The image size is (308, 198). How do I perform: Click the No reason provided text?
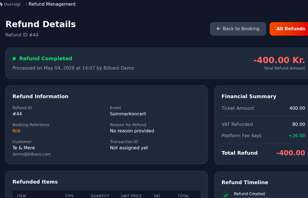[x=132, y=131]
